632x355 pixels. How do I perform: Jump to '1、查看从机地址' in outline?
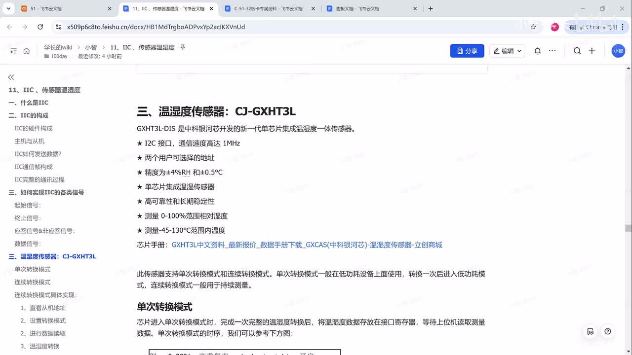(x=43, y=308)
